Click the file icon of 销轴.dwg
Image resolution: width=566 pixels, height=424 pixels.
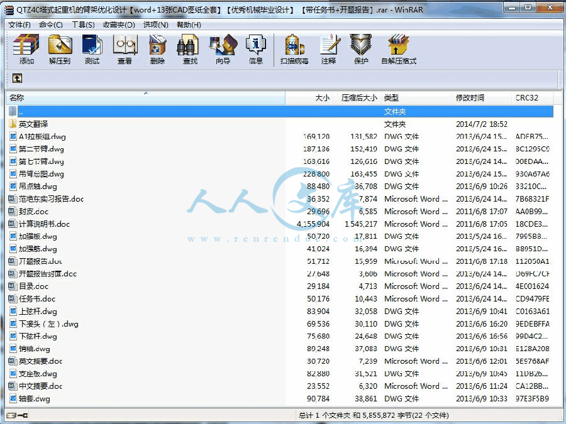coord(13,348)
